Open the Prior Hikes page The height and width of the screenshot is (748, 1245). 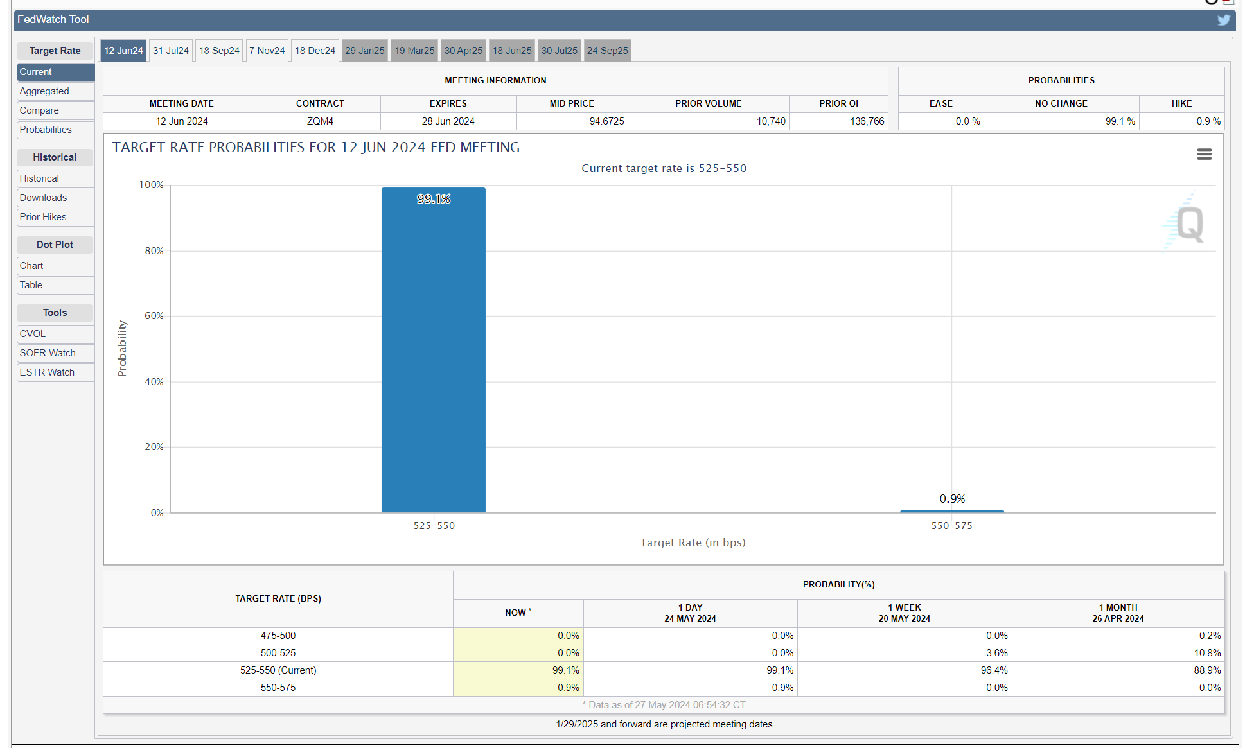pyautogui.click(x=43, y=217)
